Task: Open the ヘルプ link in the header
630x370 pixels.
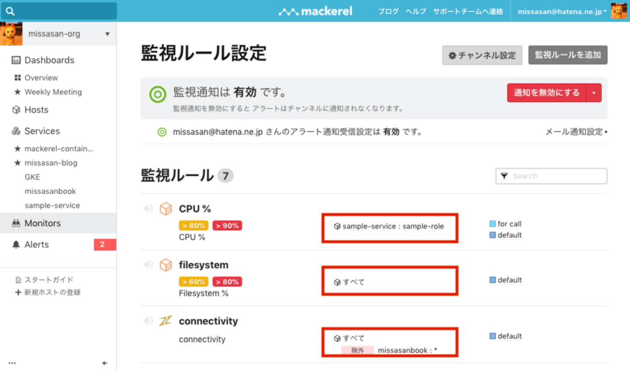Action: click(x=416, y=12)
